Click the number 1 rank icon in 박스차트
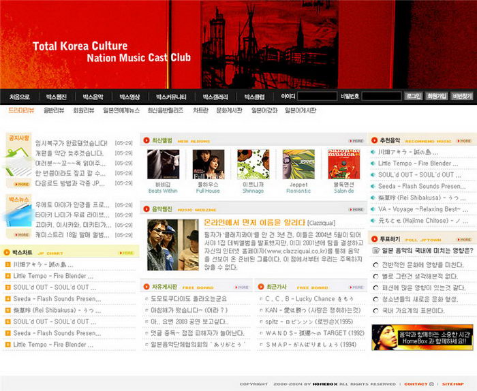The height and width of the screenshot is (391, 477). (7, 264)
